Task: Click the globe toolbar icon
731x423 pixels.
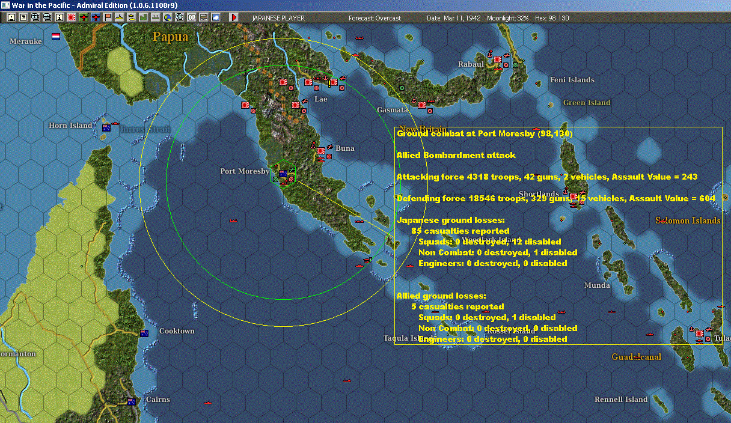Action: [167, 17]
